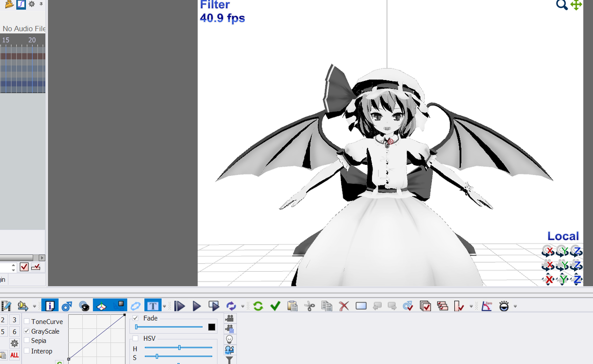593x364 pixels.
Task: Click the black Fade color swatch
Action: pyautogui.click(x=212, y=327)
